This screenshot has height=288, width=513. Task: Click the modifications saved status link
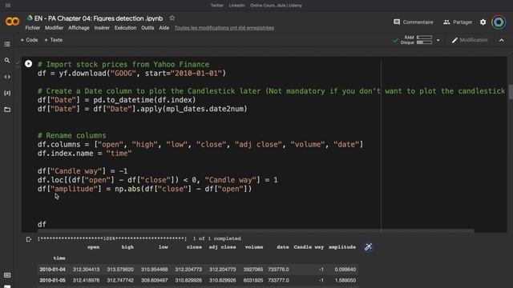click(224, 28)
